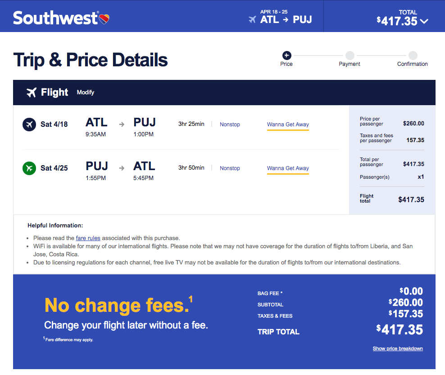Screen dimensions: 445x375
Task: Click the Flight section airplane icon
Action: tap(32, 93)
